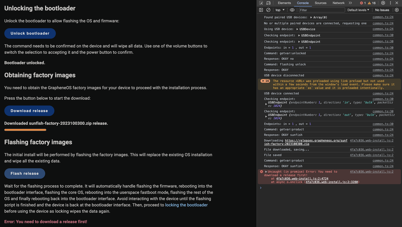Open the 4fa7c036.web-install.js:2:4724 stack link
The width and height of the screenshot is (402, 227).
point(302,178)
